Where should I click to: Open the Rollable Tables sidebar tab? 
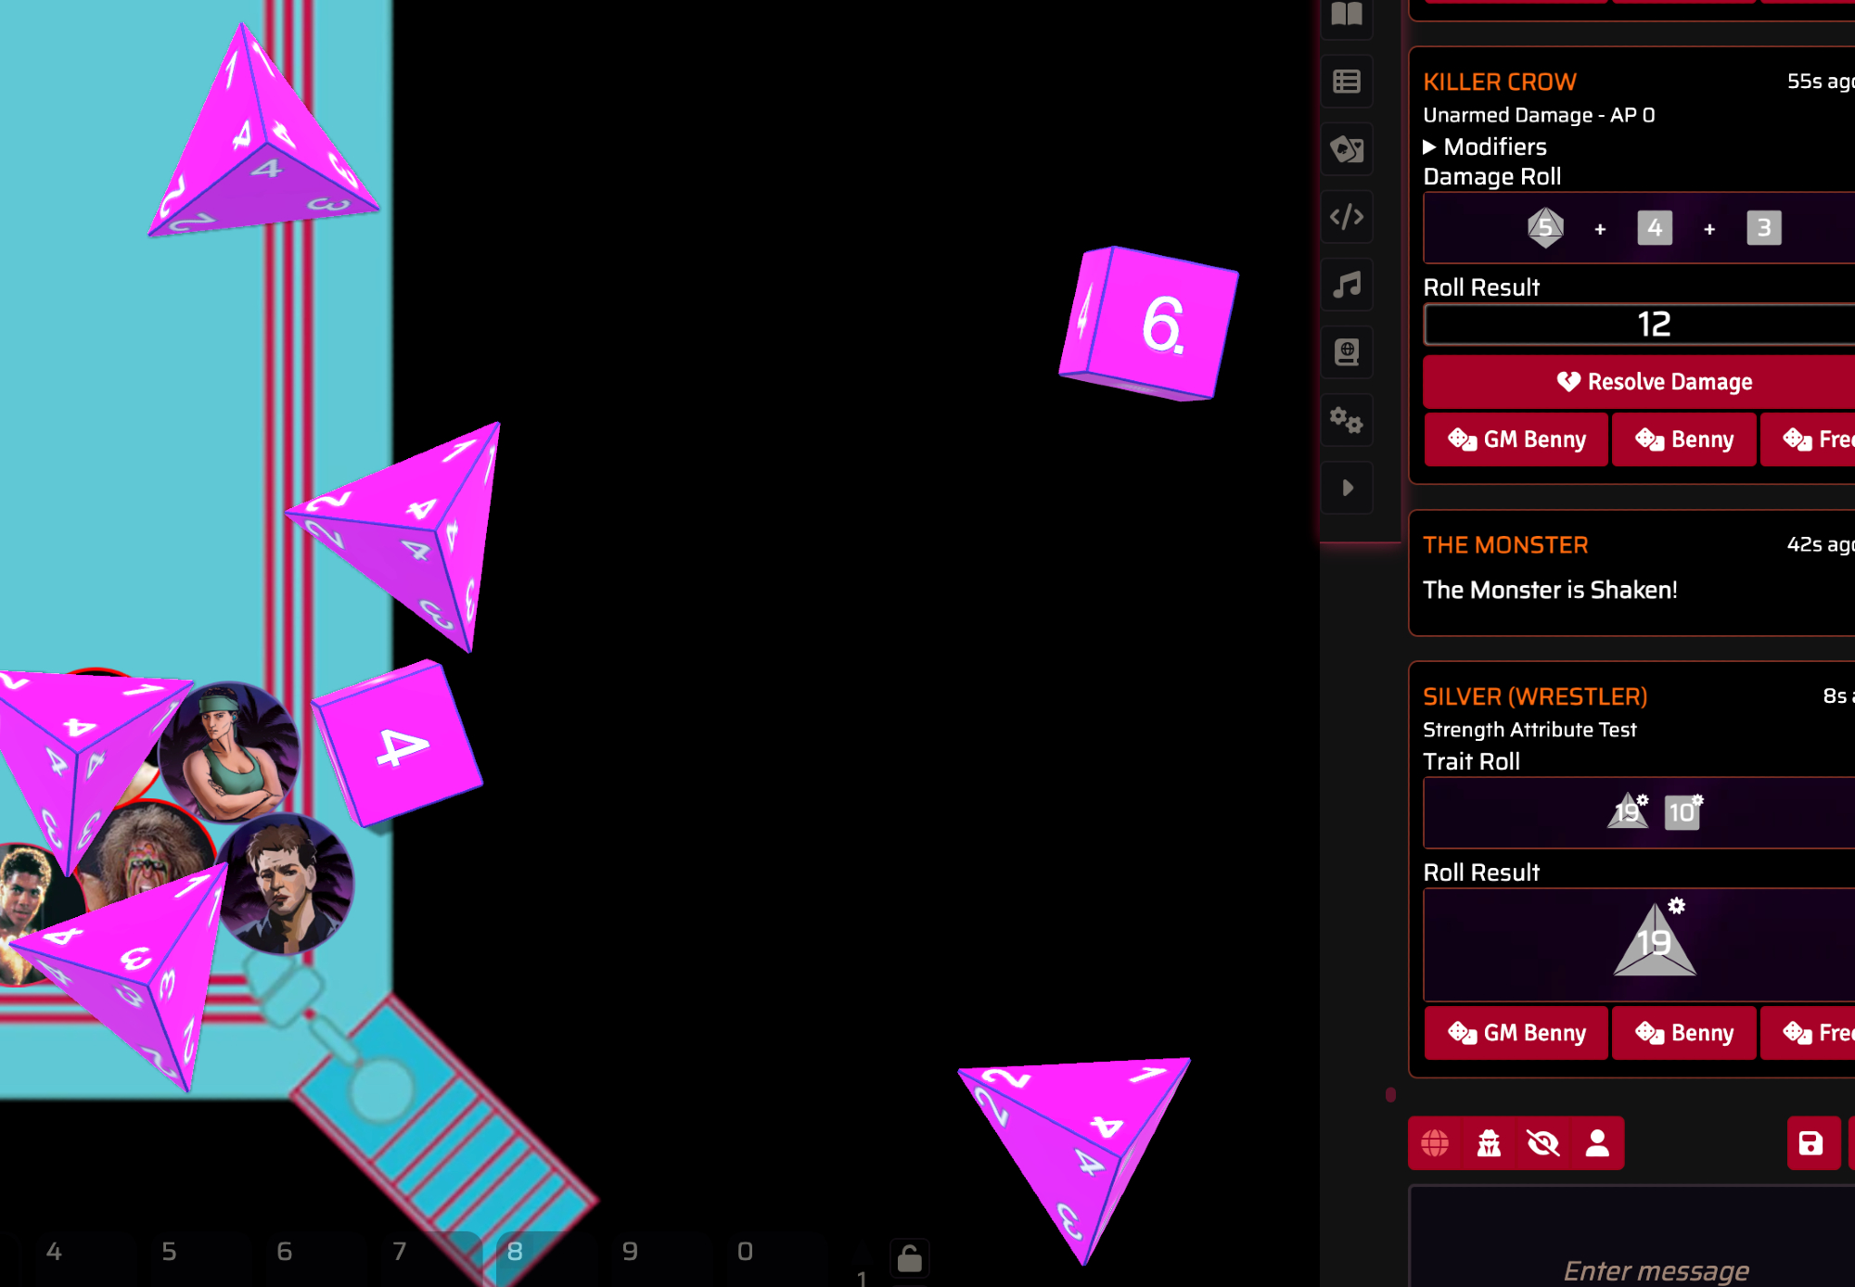point(1347,82)
